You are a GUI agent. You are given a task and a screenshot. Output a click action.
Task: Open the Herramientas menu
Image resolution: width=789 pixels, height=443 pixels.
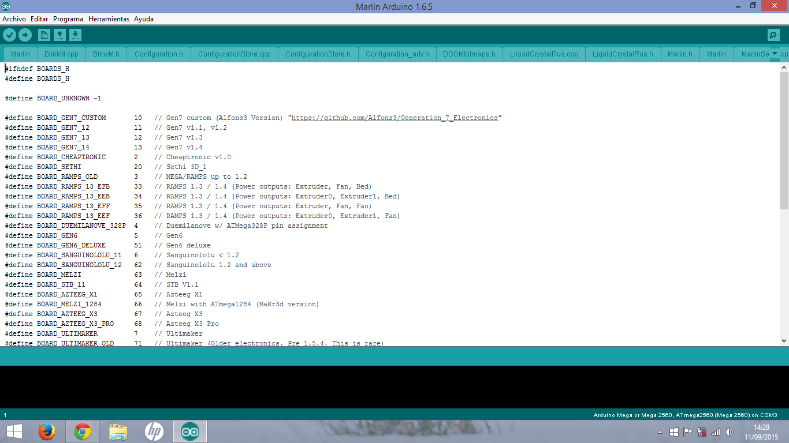point(109,19)
